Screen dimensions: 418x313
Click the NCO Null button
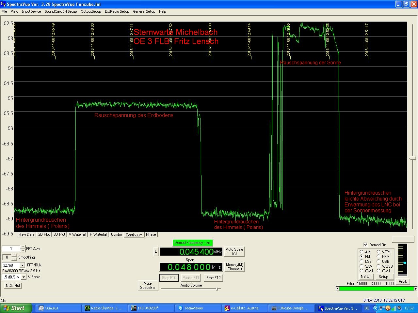tap(13, 285)
